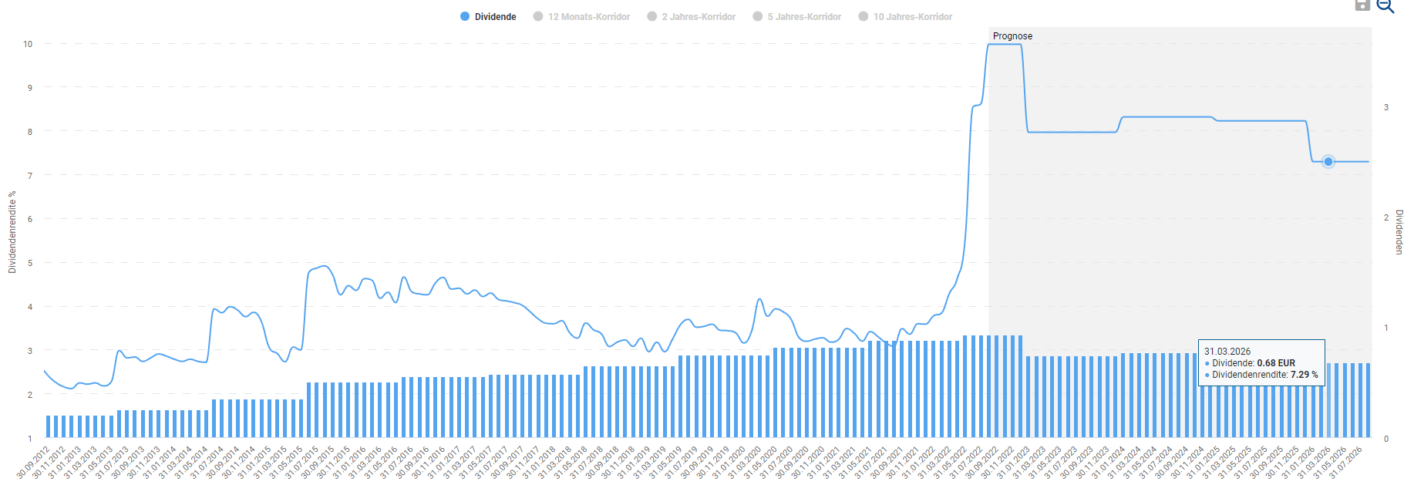The width and height of the screenshot is (1414, 485).
Task: Click the 3 tick on right axis
Action: pyautogui.click(x=1385, y=107)
